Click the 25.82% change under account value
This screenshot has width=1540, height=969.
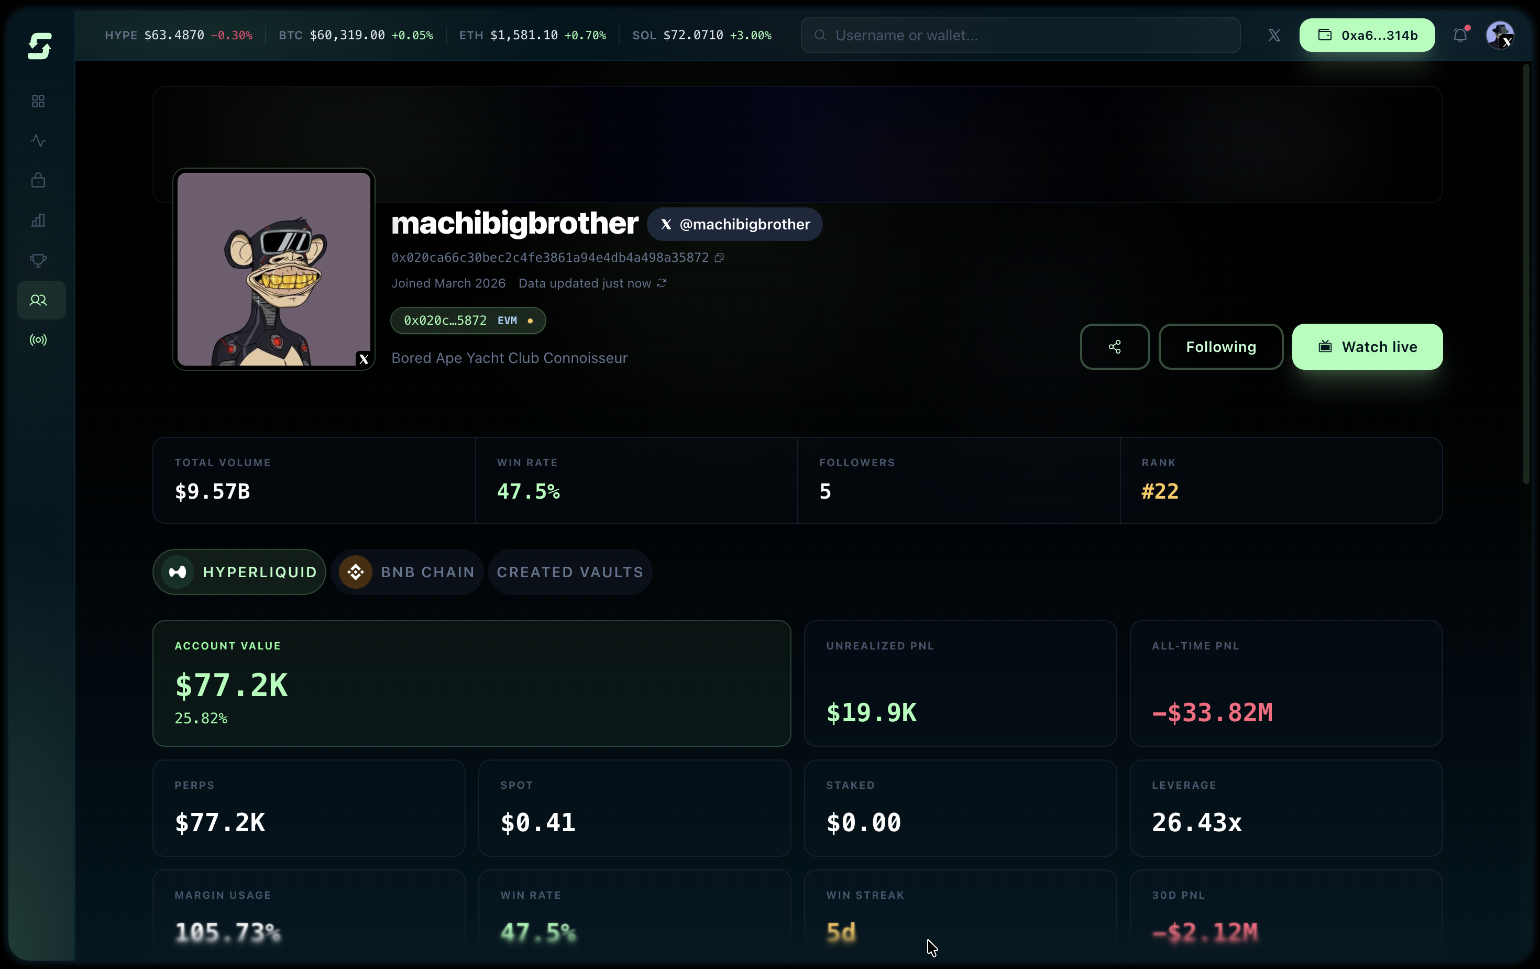tap(201, 718)
